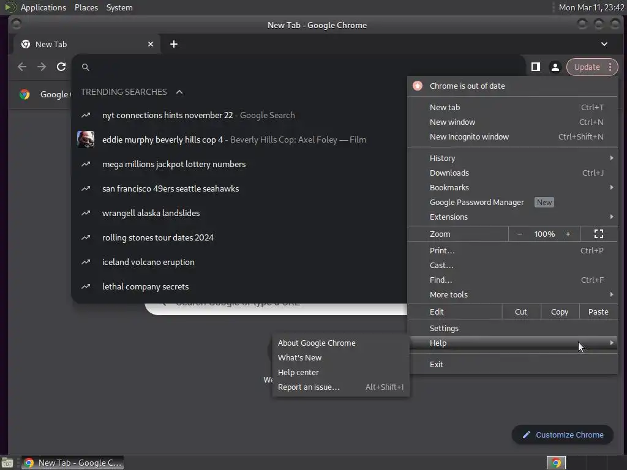Click the Chrome icon in bottom-right tray

tap(556, 463)
